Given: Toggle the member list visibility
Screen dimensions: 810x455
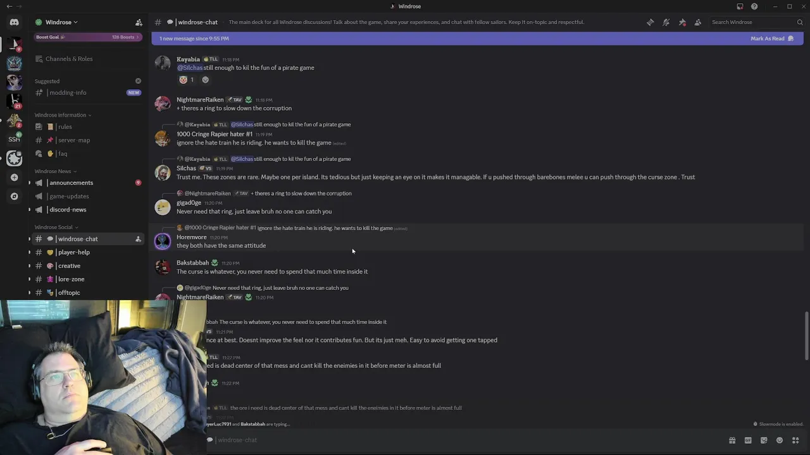Looking at the screenshot, I should [698, 22].
